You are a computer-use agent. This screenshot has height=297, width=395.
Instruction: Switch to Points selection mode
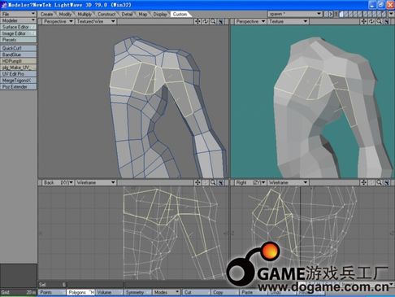[x=52, y=292]
